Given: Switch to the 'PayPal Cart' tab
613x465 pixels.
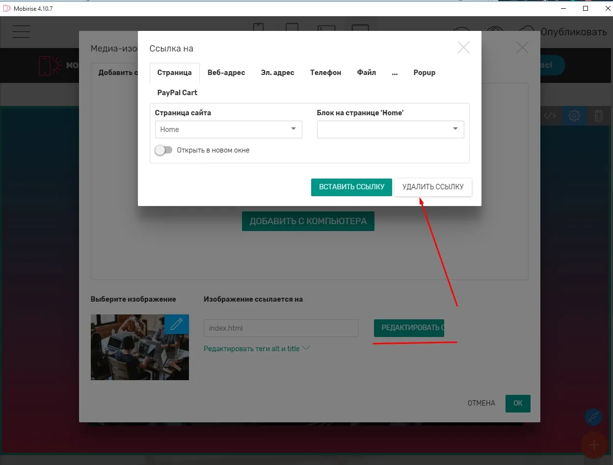Looking at the screenshot, I should [177, 93].
